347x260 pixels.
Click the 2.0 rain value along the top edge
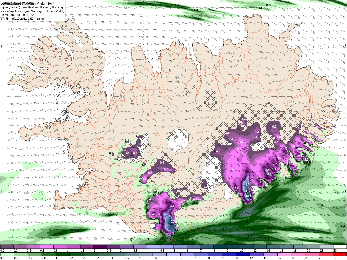[x=149, y=4]
